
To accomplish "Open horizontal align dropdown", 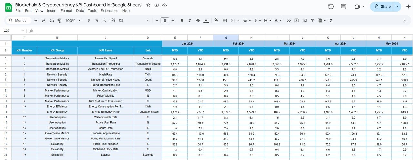I will pyautogui.click(x=247, y=21).
